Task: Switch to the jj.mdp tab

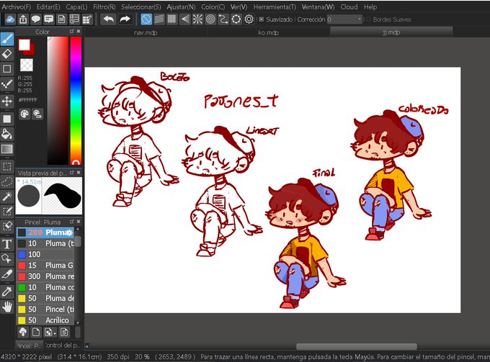Action: coord(391,32)
